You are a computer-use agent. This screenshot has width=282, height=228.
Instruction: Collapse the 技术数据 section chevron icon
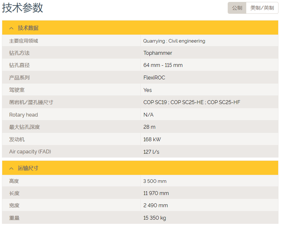11,28
